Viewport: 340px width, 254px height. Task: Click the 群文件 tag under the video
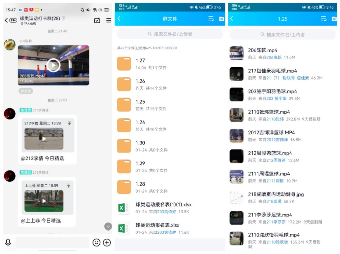pyautogui.click(x=26, y=91)
